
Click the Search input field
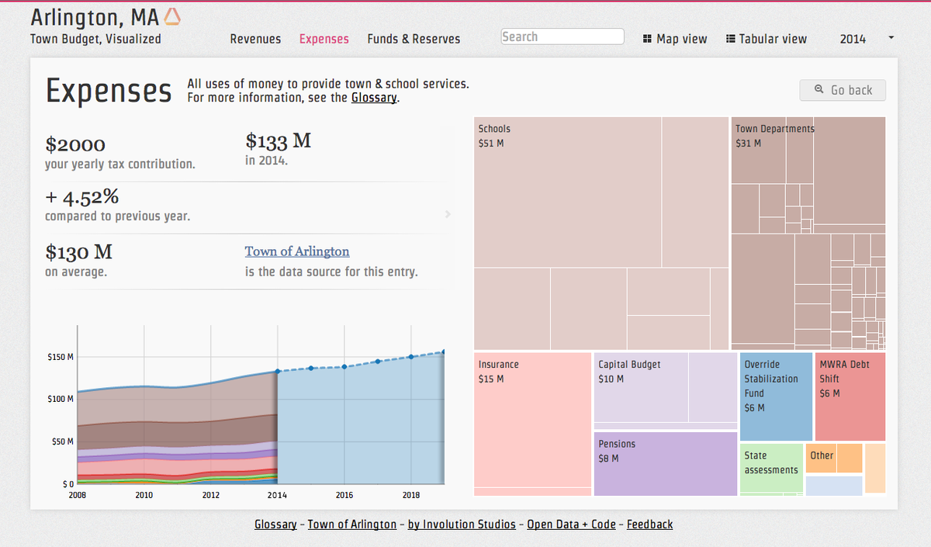(x=562, y=36)
